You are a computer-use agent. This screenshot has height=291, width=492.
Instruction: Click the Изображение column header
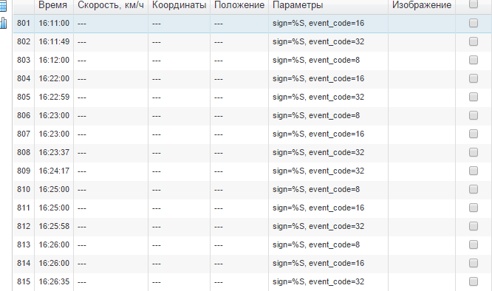click(x=422, y=5)
